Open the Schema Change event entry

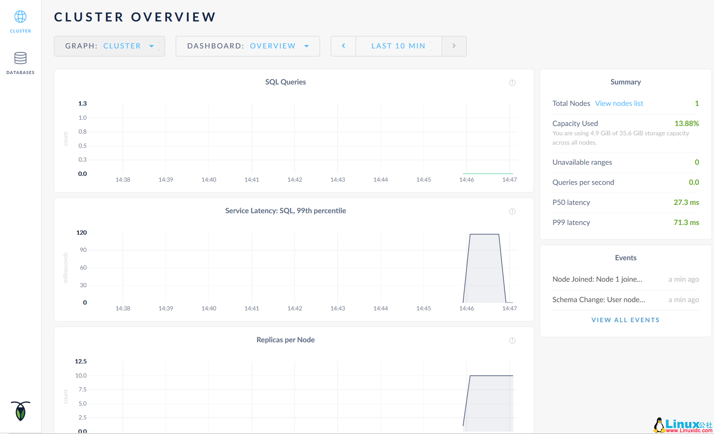coord(598,300)
